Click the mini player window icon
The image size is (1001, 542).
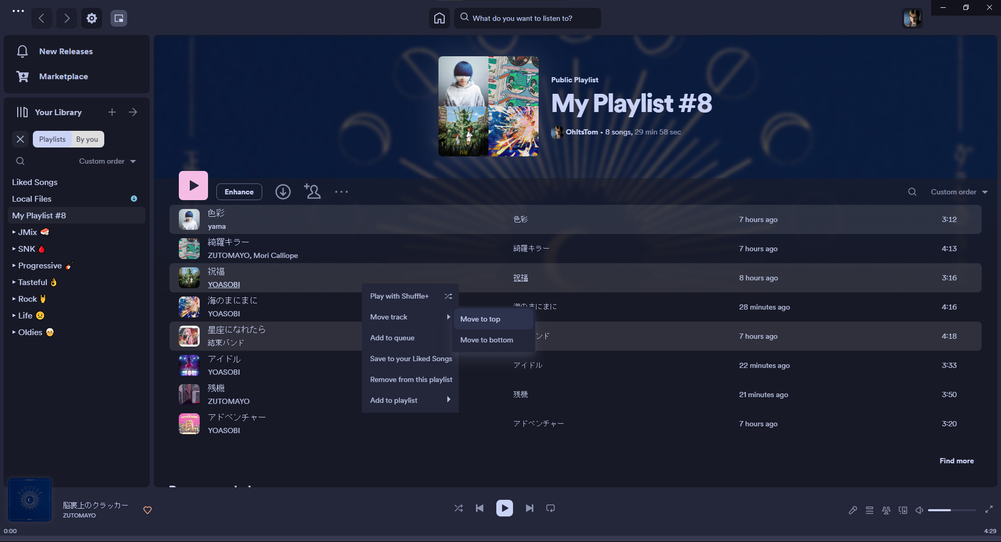(x=119, y=18)
